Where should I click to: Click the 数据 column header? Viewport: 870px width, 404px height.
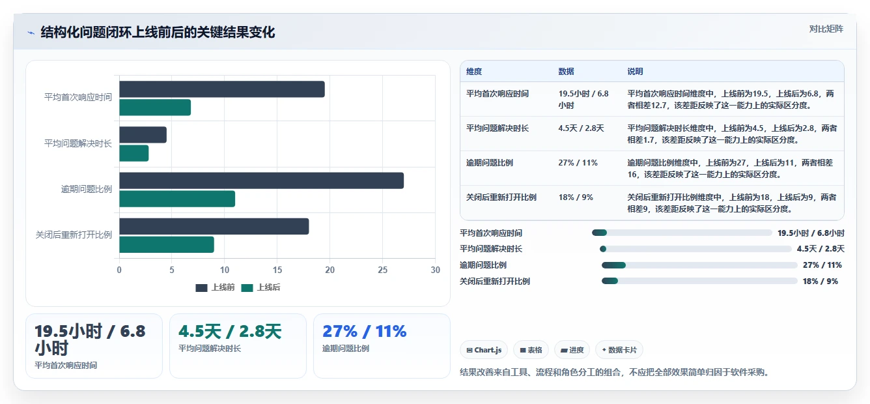(x=567, y=72)
